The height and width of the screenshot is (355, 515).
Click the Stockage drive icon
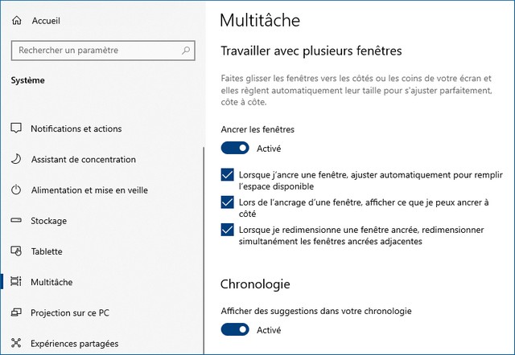point(16,221)
